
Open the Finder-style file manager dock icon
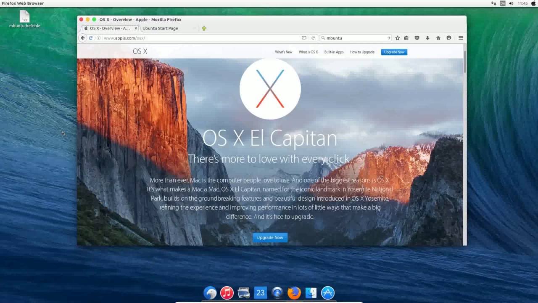[311, 292]
